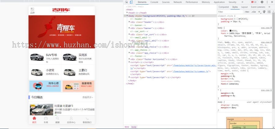Open the Computed styles tab

(223, 7)
